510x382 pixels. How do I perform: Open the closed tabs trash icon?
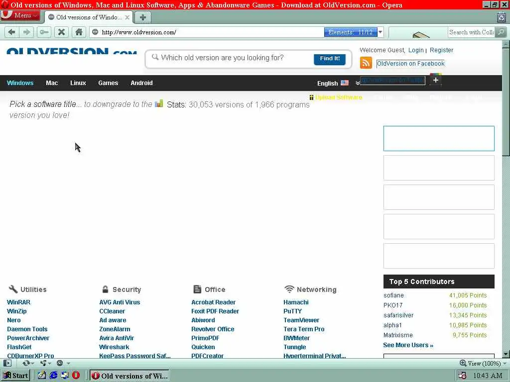[x=502, y=17]
